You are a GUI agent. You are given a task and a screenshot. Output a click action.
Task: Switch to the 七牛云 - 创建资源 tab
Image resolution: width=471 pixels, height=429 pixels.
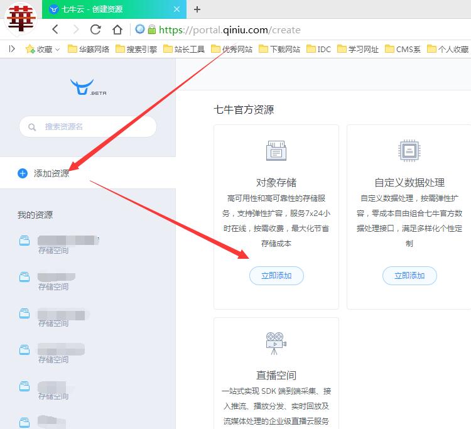[114, 9]
